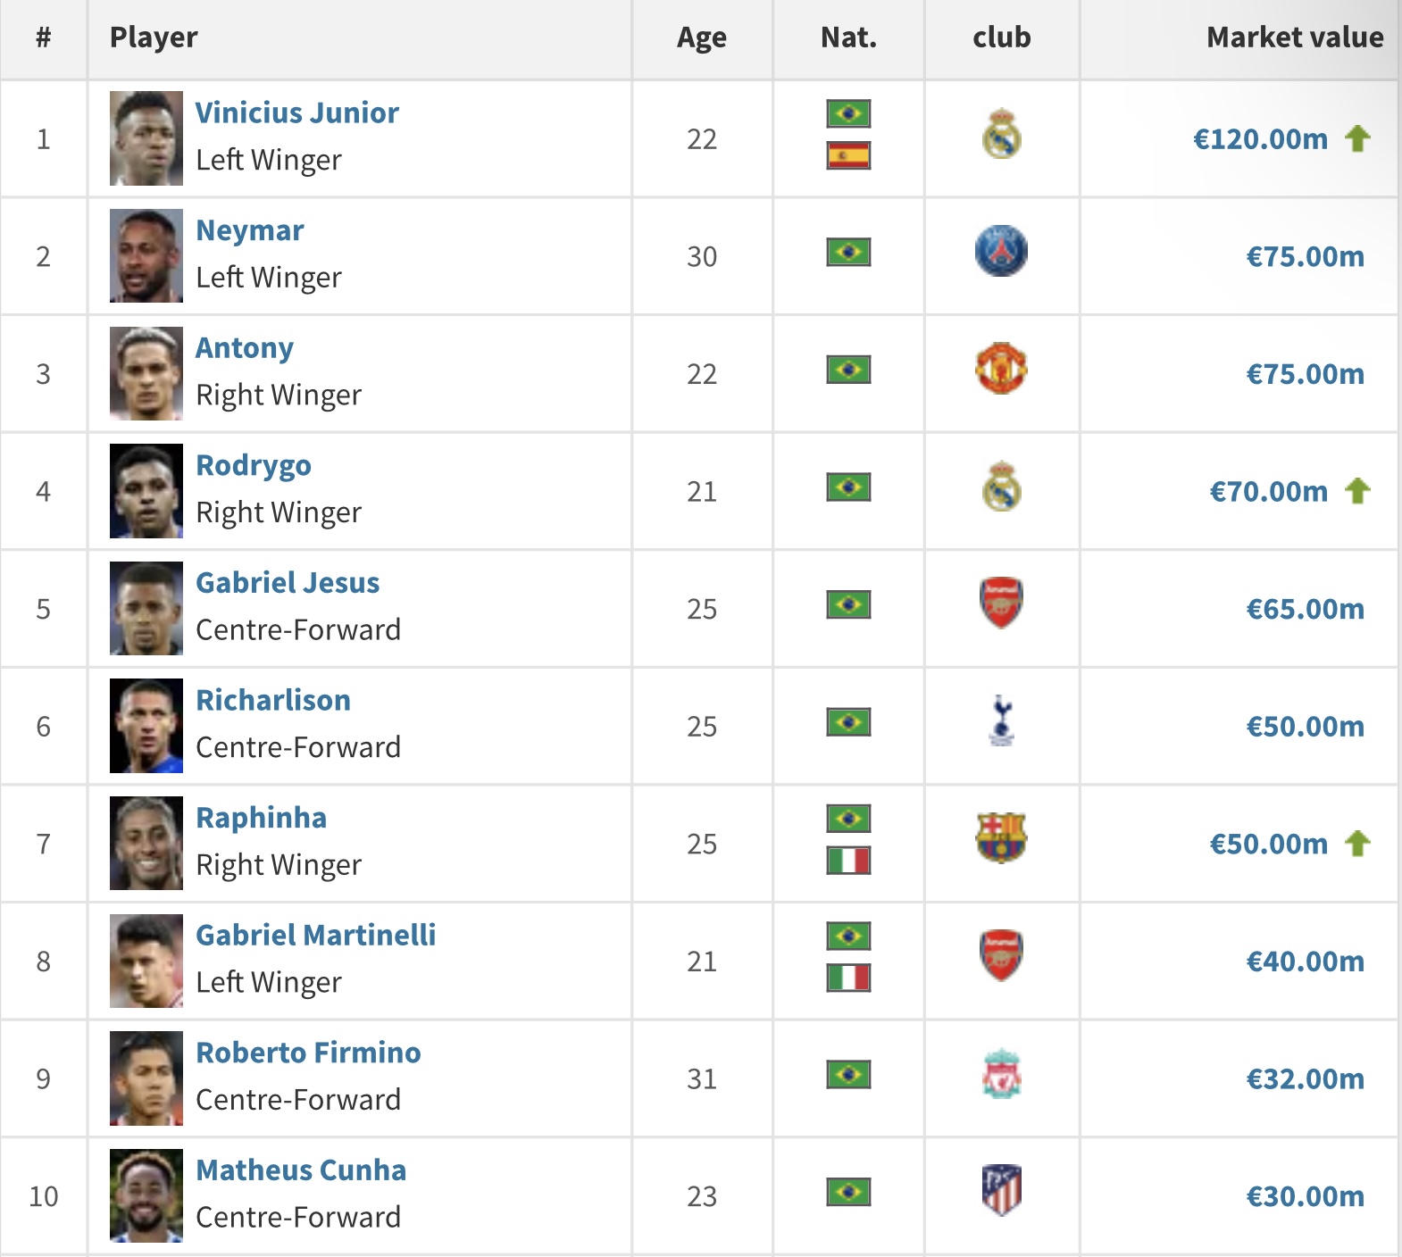Screen dimensions: 1402x1257
Task: Open Richarlison's player profile link
Action: (x=273, y=700)
